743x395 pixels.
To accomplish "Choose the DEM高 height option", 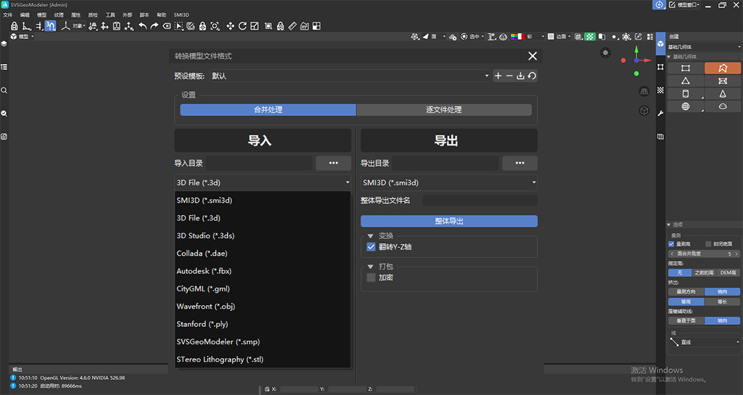I will click(x=728, y=273).
